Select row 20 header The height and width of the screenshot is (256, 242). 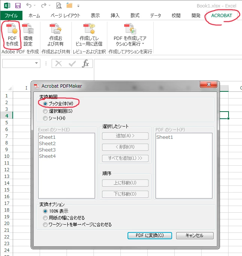pyautogui.click(x=6, y=223)
